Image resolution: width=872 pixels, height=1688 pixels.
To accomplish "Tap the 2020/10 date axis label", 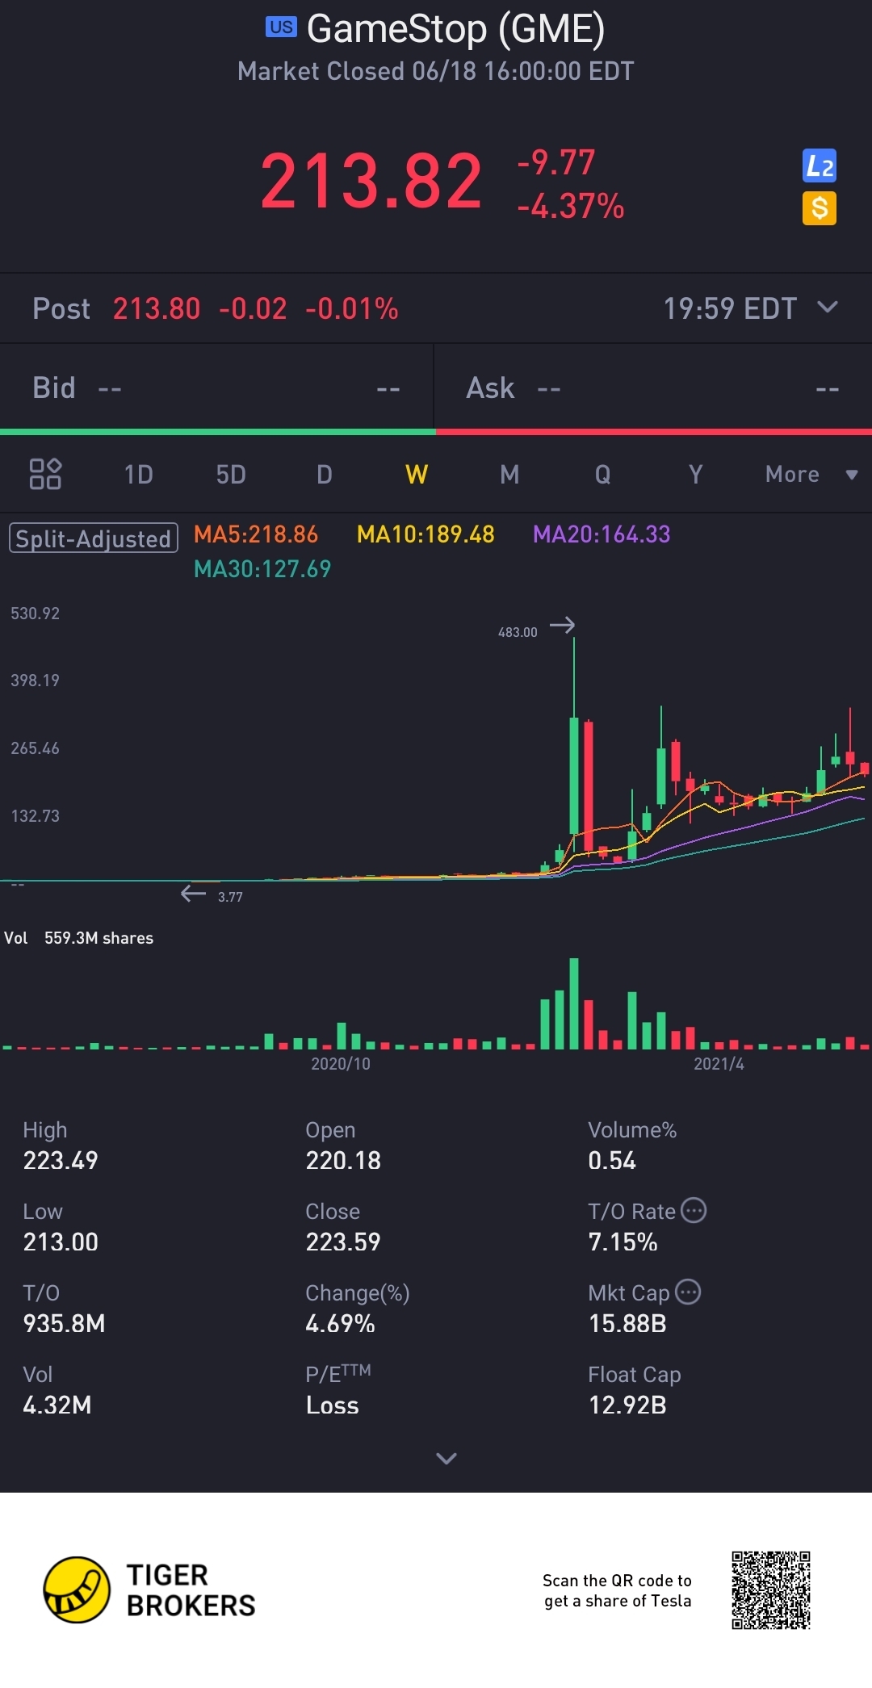I will tap(341, 1064).
